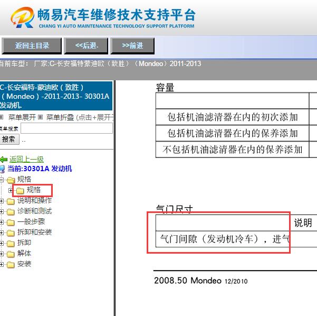The image size is (317, 316).
Task: Select the top-level 规格 tree item label
Action: click(x=24, y=179)
